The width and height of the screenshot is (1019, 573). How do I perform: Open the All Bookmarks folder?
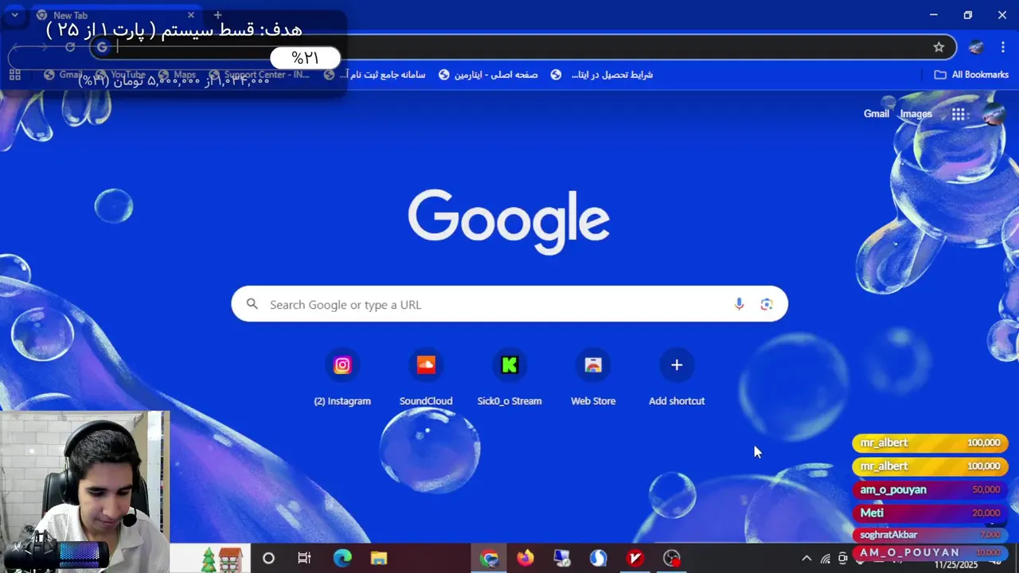tap(971, 75)
